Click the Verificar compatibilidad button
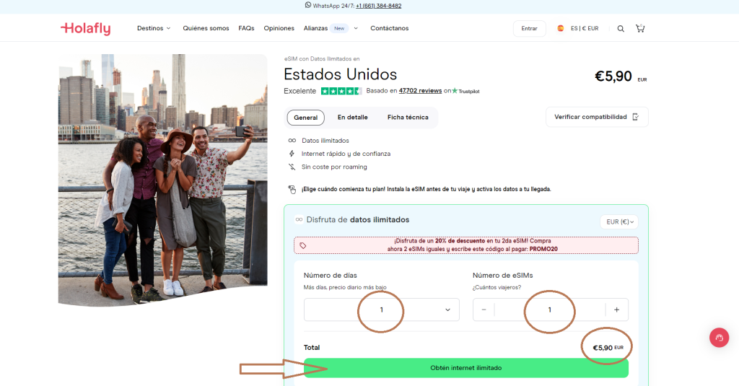Screen dimensions: 739x386 [x=596, y=117]
